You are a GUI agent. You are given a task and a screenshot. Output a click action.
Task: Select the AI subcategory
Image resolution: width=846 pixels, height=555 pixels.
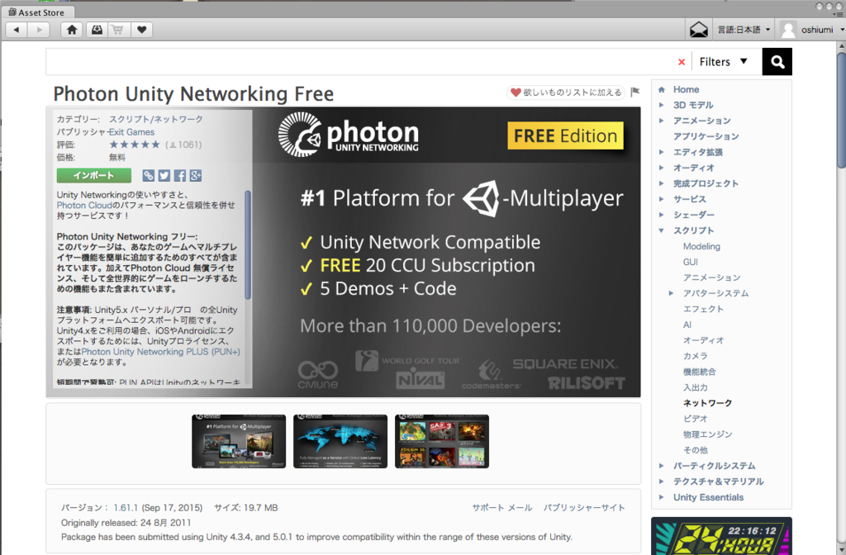pos(687,325)
